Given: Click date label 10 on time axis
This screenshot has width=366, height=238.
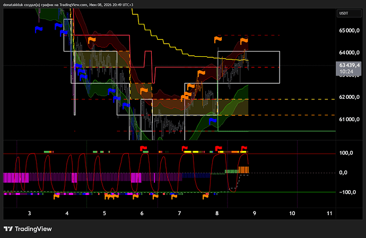Looking at the screenshot, I should [x=292, y=213].
